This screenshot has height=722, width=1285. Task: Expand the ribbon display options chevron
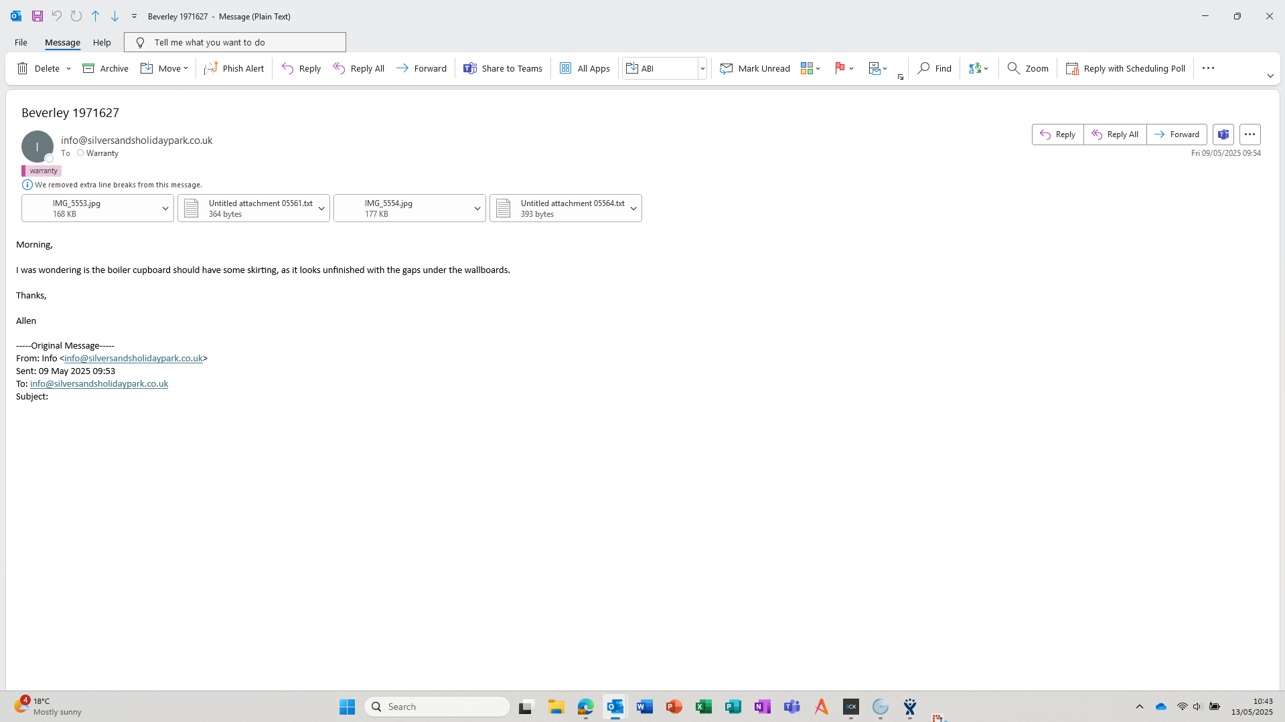1270,76
